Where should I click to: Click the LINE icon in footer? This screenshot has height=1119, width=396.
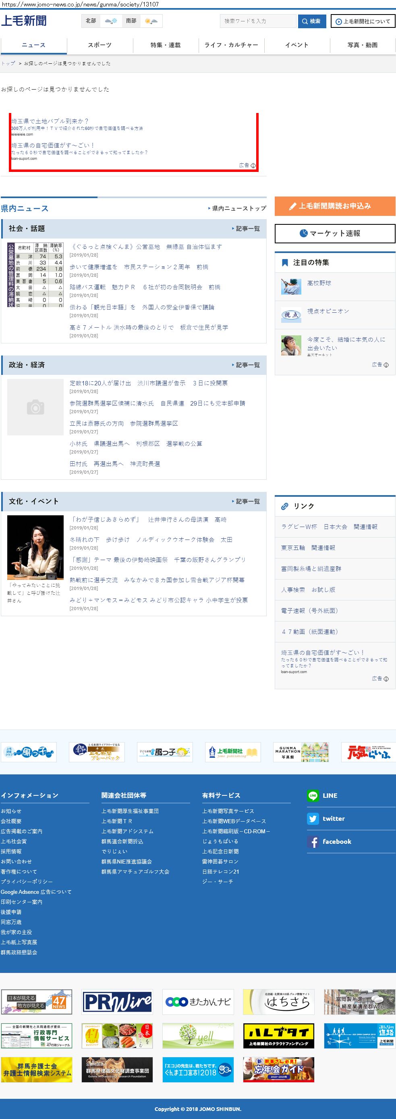click(x=313, y=795)
